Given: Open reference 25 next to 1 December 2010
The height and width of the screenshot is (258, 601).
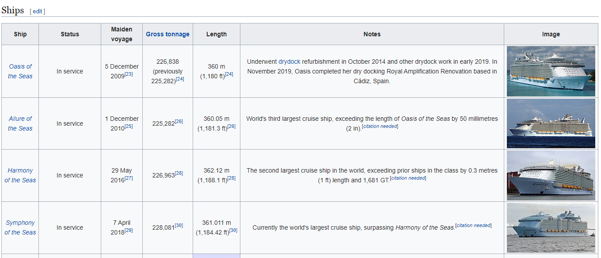Looking at the screenshot, I should click(129, 127).
